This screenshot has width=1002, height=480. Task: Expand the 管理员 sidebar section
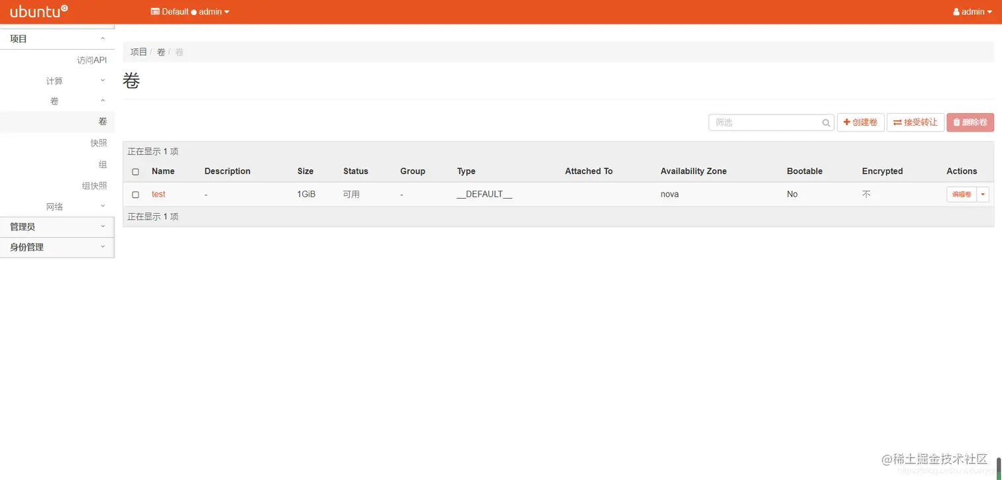(57, 226)
